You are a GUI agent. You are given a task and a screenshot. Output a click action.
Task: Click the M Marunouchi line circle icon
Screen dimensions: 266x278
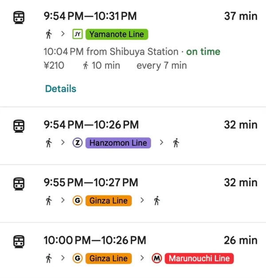point(156,258)
